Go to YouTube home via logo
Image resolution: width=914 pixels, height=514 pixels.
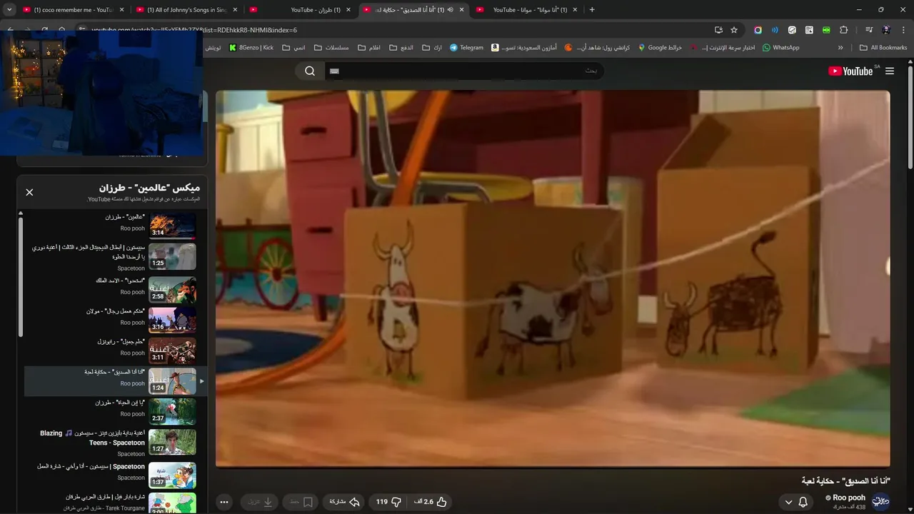pyautogui.click(x=850, y=71)
